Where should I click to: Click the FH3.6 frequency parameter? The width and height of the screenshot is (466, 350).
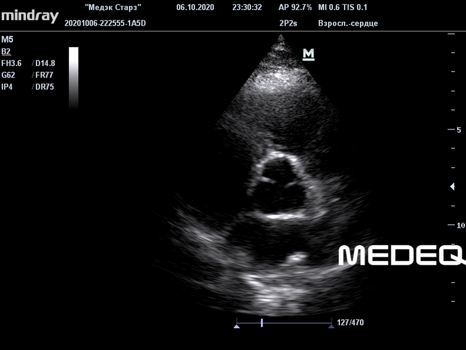(x=11, y=63)
